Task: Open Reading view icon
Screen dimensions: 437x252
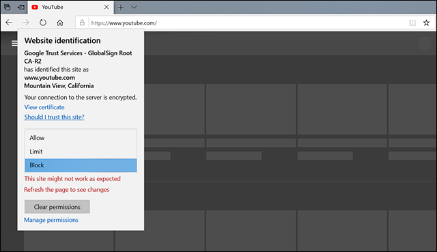Action: coord(412,23)
